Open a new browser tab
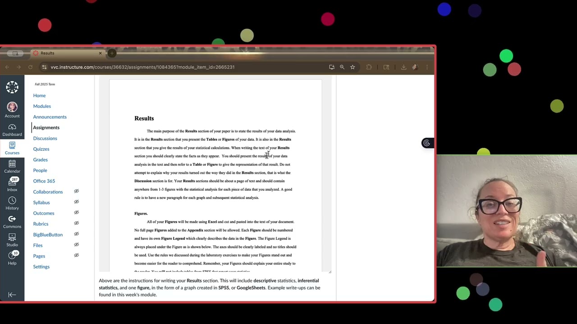Image resolution: width=577 pixels, height=324 pixels. 112,53
